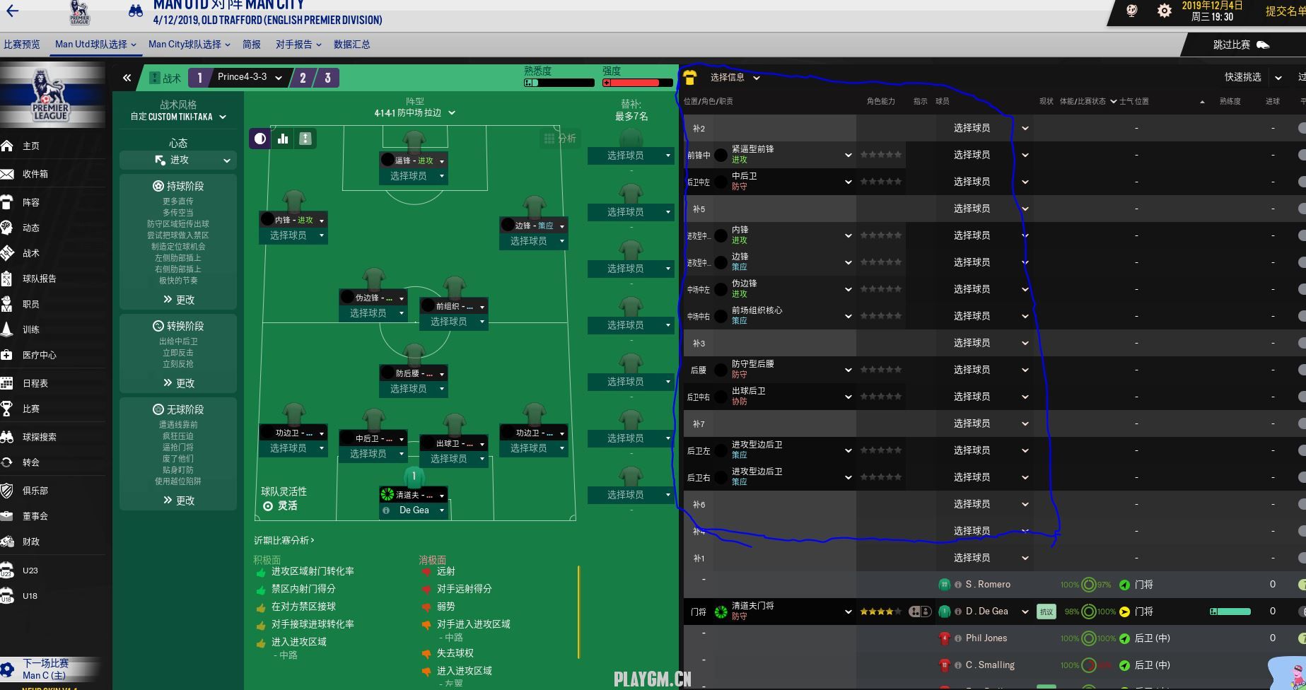The width and height of the screenshot is (1306, 690).
Task: Open 职员 staff in sidebar
Action: pyautogui.click(x=31, y=304)
